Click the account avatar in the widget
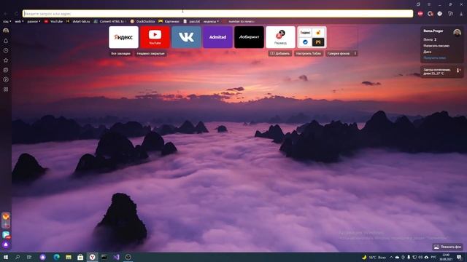The image size is (467, 262). click(458, 32)
